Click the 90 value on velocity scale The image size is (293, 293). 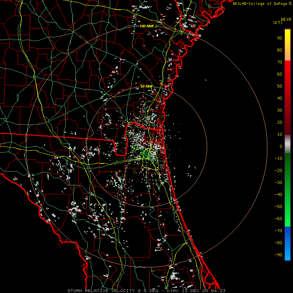pos(280,38)
